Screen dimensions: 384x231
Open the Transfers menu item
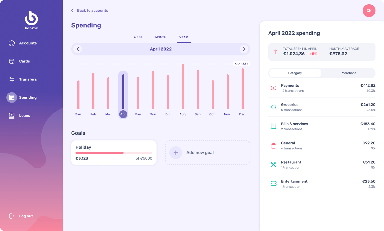click(28, 79)
